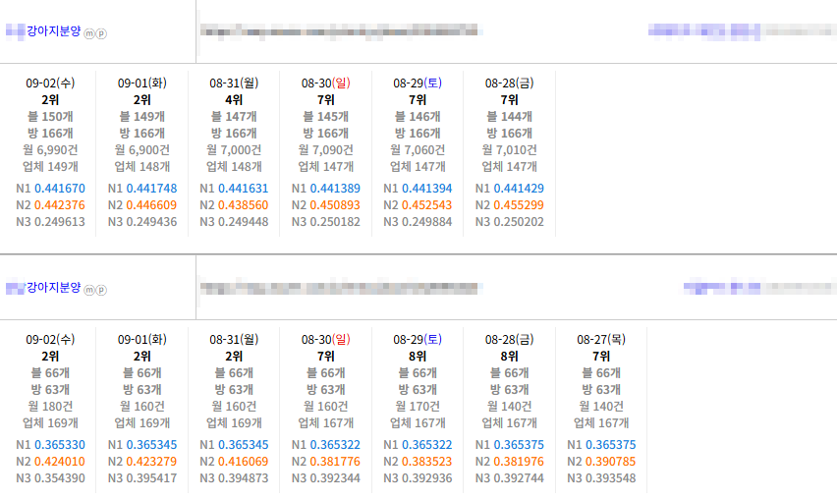This screenshot has width=837, height=500.
Task: Select N3 score 0.393548
Action: click(x=611, y=477)
